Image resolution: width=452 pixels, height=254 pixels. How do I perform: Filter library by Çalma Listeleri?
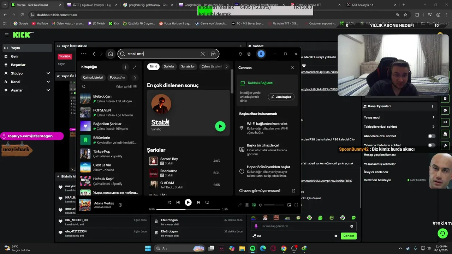tap(93, 77)
